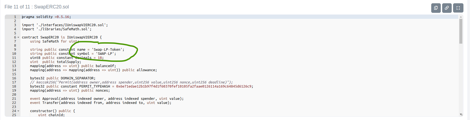Screen dimensions: 470x120
Task: Click line number 16 in the gutter
Action: (x=14, y=78)
